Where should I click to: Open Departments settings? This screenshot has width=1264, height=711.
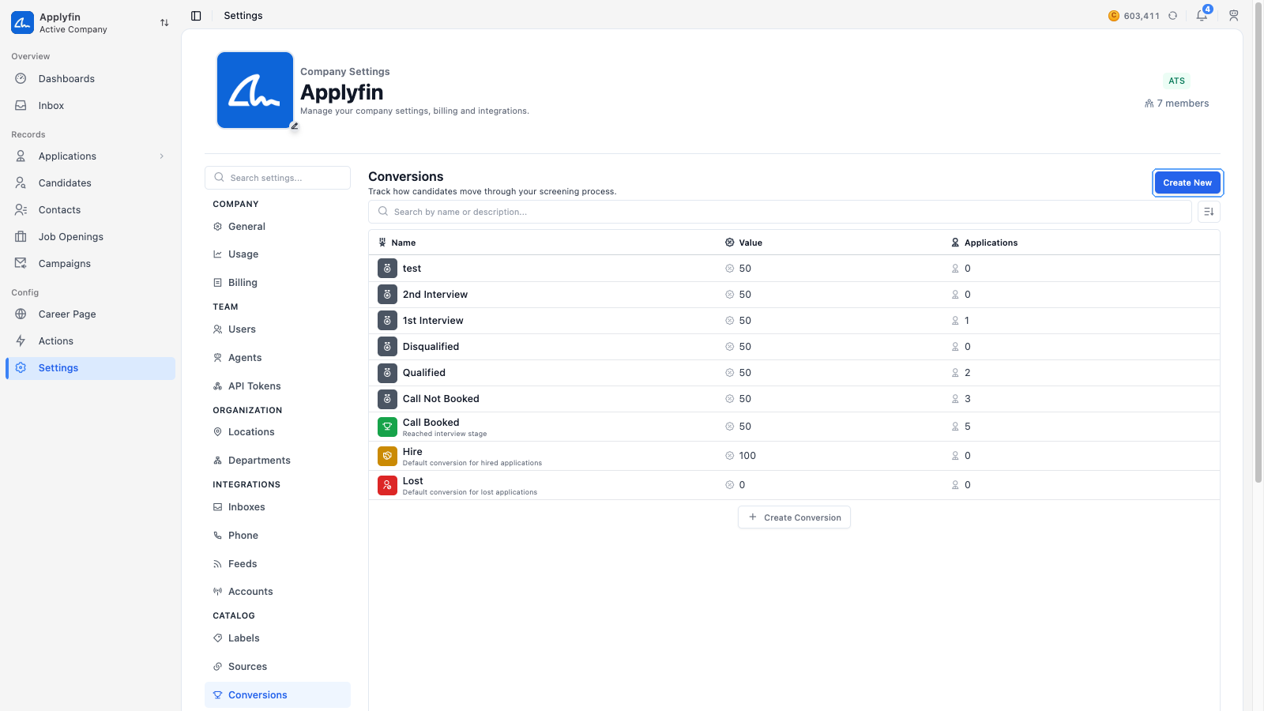pyautogui.click(x=277, y=461)
